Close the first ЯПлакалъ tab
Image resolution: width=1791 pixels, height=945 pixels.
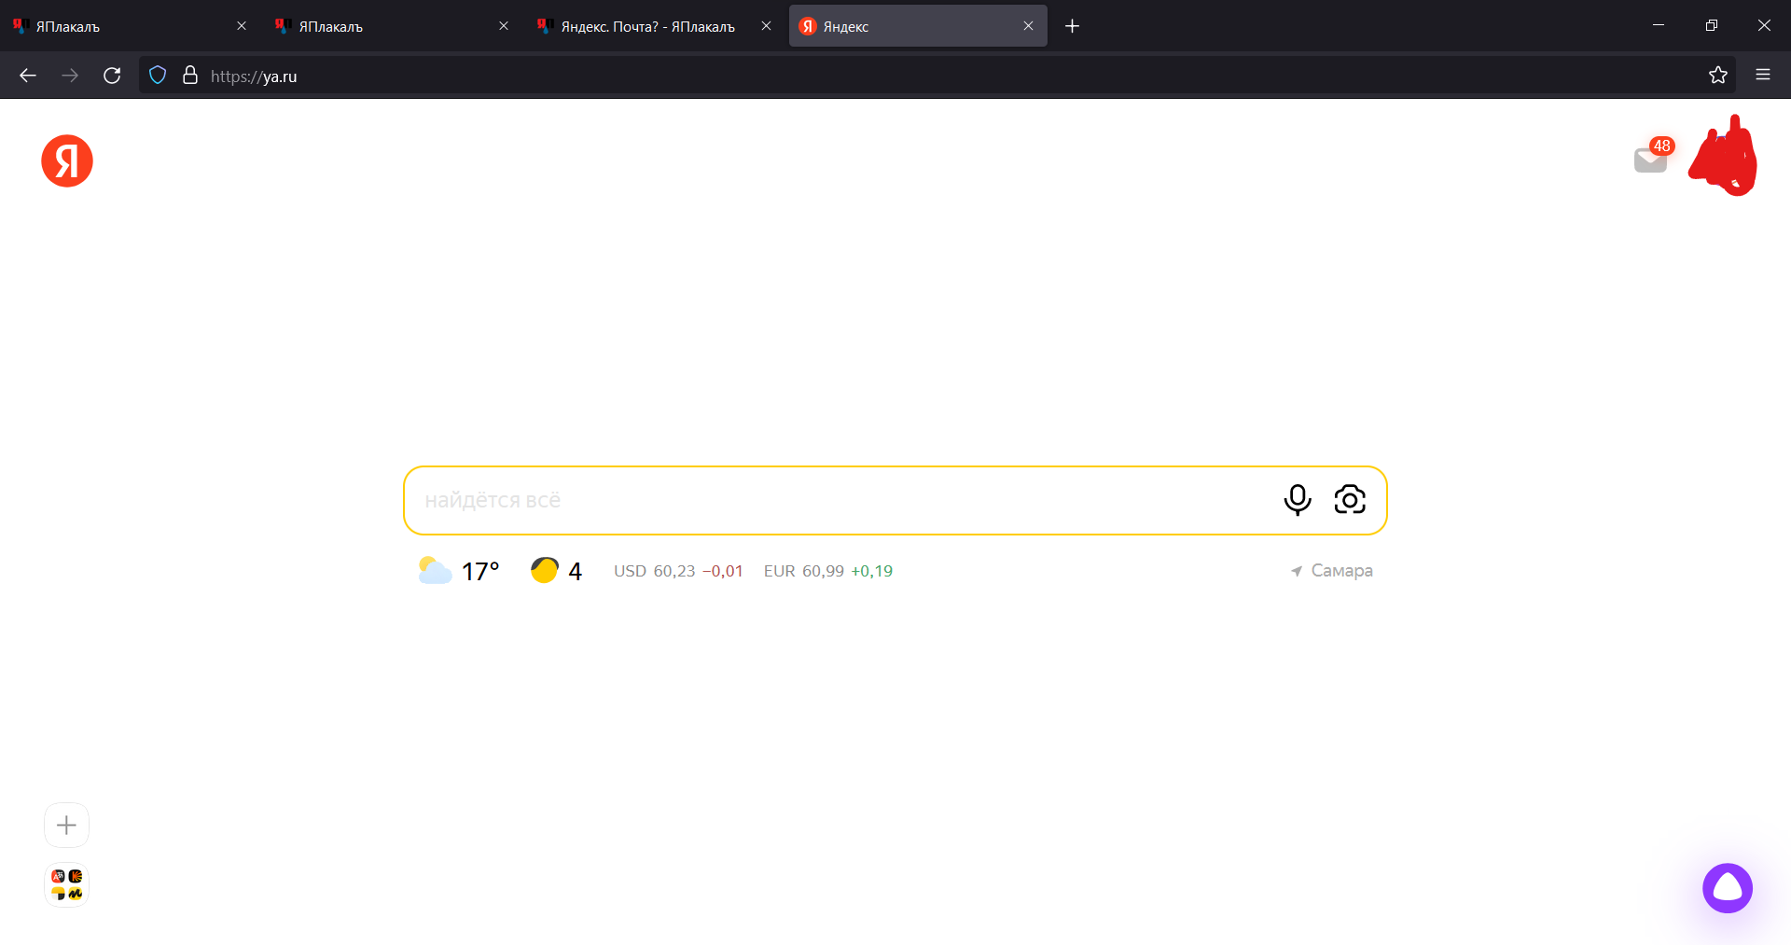coord(242,26)
